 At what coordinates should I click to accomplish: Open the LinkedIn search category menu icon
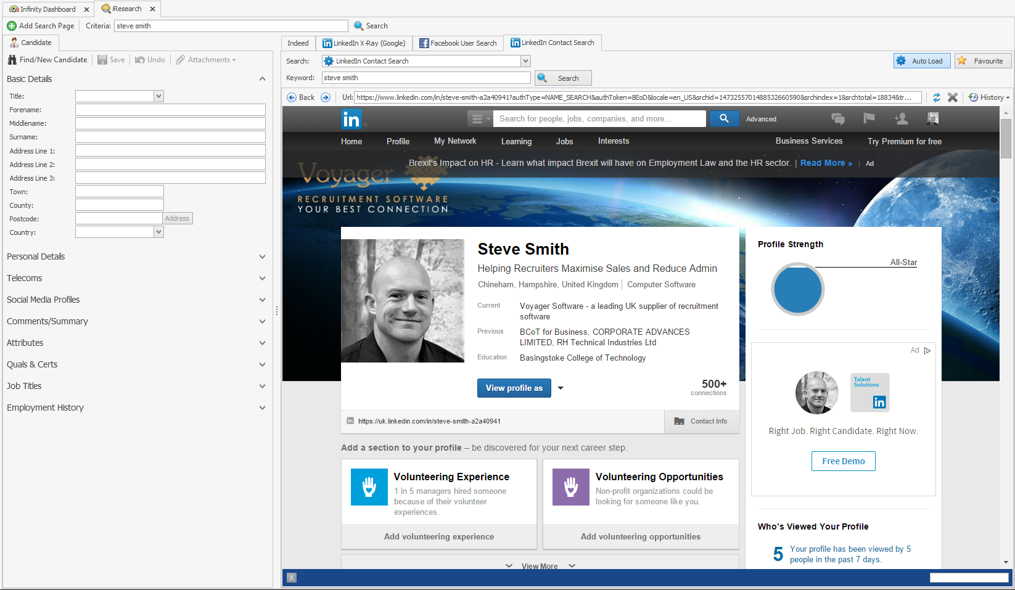coord(480,118)
